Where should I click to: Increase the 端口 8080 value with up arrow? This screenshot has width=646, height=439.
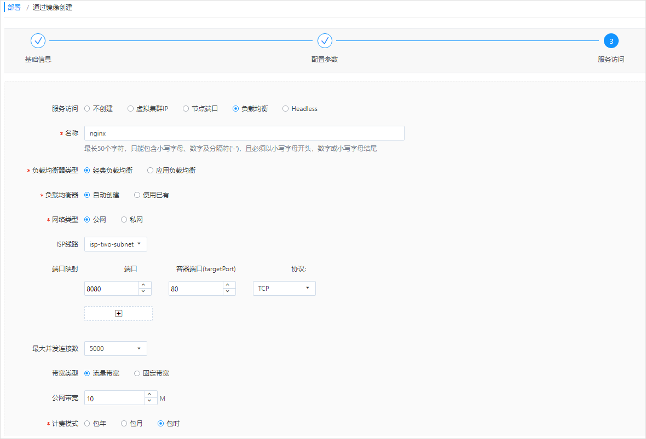tap(143, 285)
